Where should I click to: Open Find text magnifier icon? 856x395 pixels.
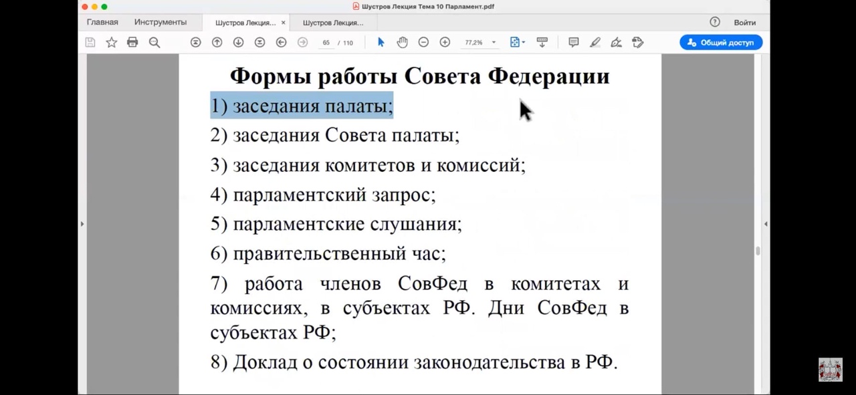(x=154, y=42)
